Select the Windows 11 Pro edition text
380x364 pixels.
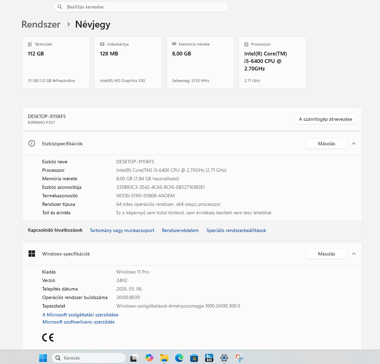click(133, 272)
